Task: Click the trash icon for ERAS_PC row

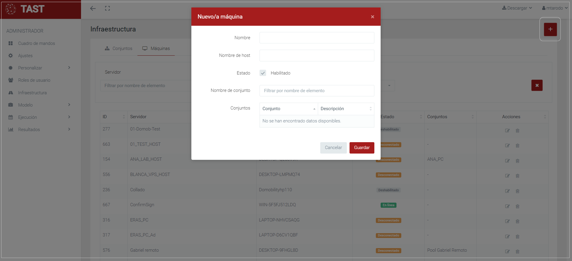Action: tap(518, 221)
